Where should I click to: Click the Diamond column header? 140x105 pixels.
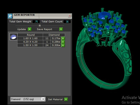(54, 35)
